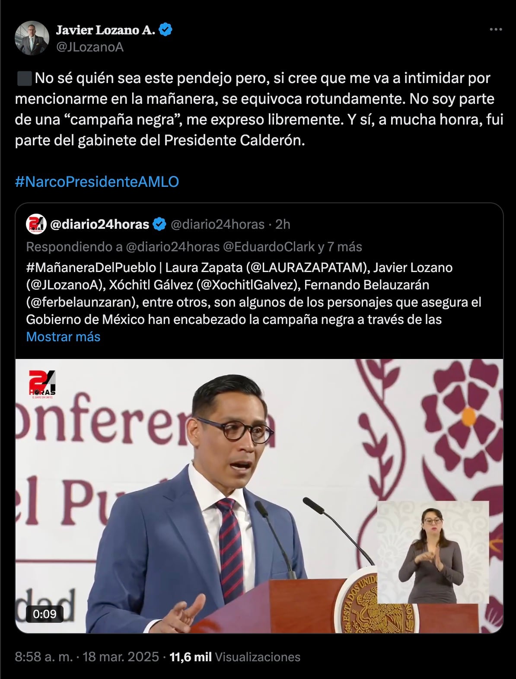Screen dimensions: 516x679
Task: Click the verified badge beside Javier Lozano A.
Action: coord(166,30)
